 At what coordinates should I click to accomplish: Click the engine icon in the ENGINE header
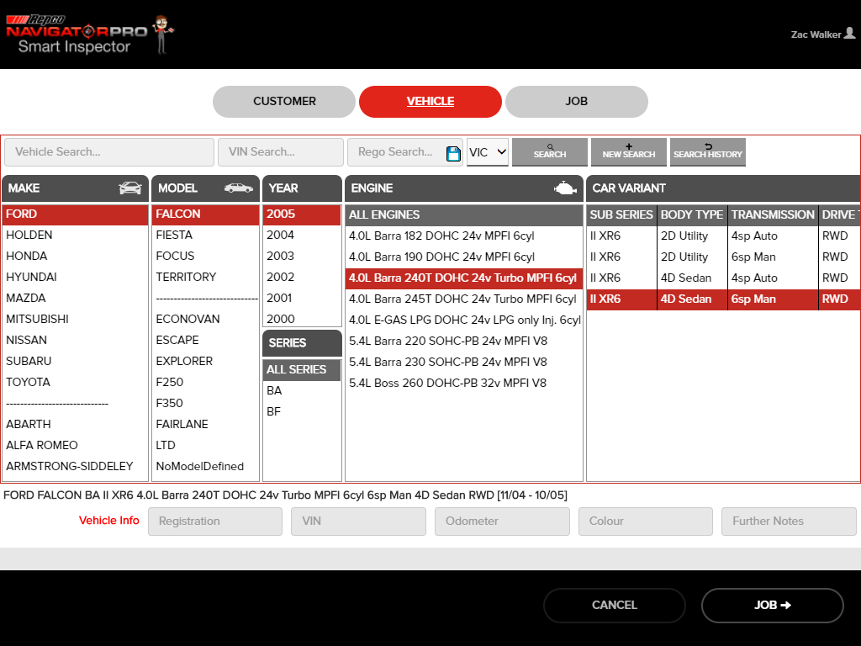[565, 188]
